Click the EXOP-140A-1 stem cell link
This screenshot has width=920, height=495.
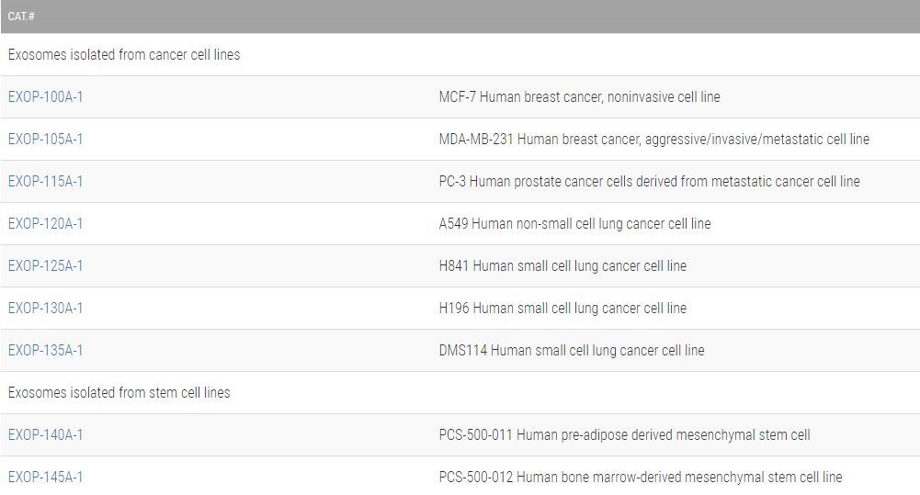tap(45, 435)
